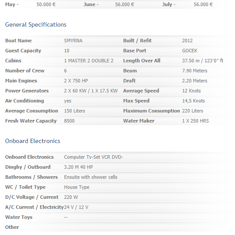Click the Power Generators label
The image size is (235, 235).
click(27, 91)
